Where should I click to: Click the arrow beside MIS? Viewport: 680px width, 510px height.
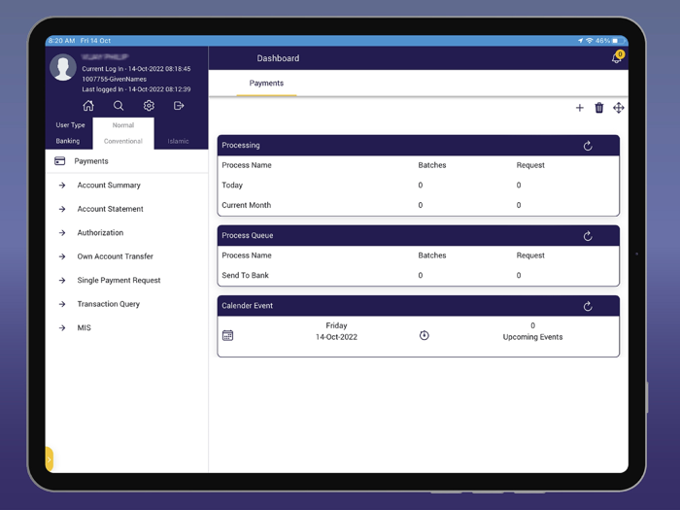62,328
